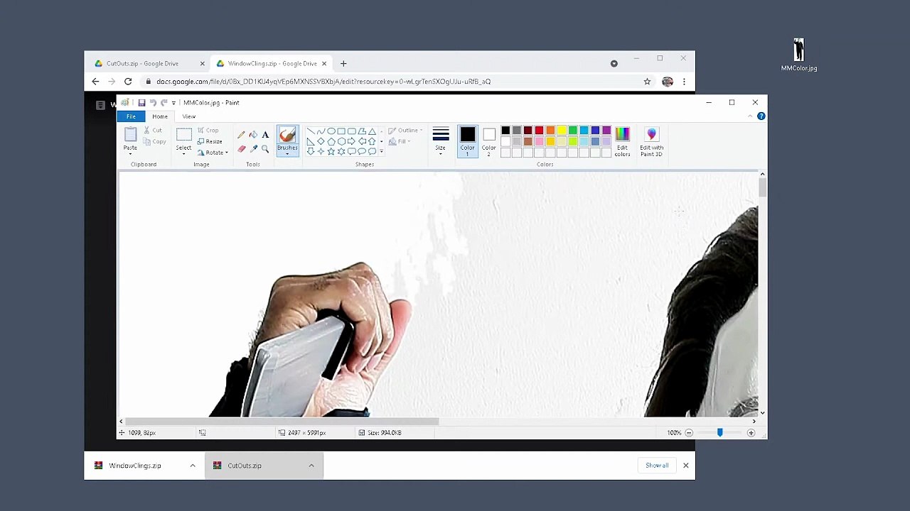Expand the CutOuts.zip download options

[311, 466]
